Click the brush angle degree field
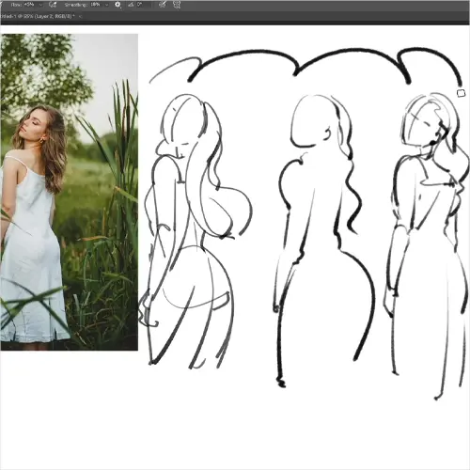The width and height of the screenshot is (470, 470). [144, 5]
